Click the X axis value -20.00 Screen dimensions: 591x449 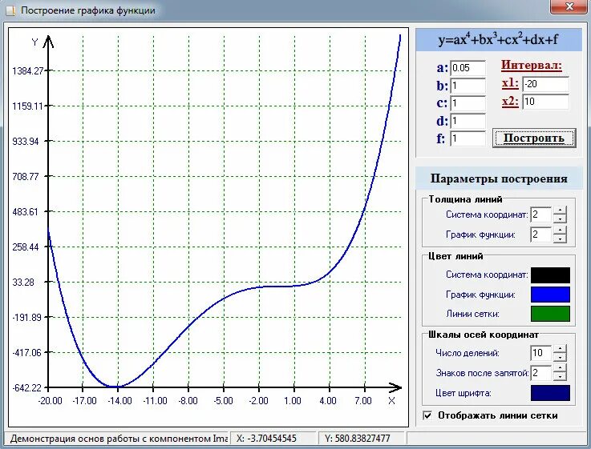coord(51,401)
